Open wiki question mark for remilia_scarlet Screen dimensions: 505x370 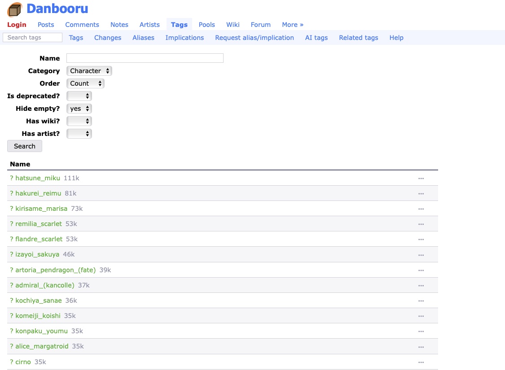12,224
